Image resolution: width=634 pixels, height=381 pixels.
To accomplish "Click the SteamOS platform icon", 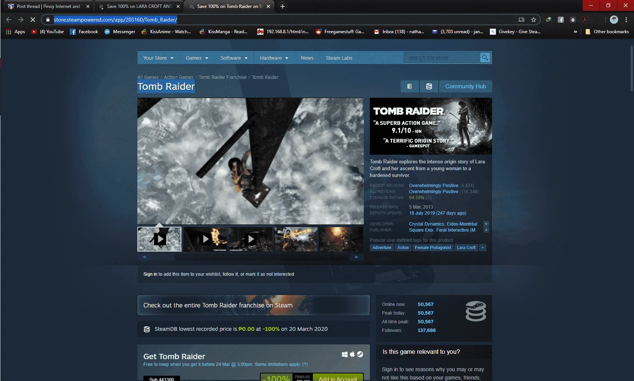I will (360, 354).
